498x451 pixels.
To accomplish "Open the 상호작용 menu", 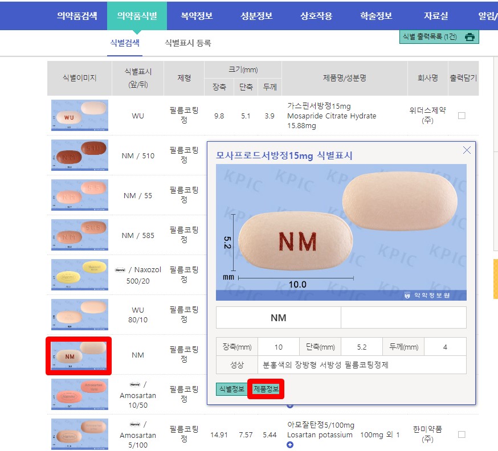I will [316, 15].
